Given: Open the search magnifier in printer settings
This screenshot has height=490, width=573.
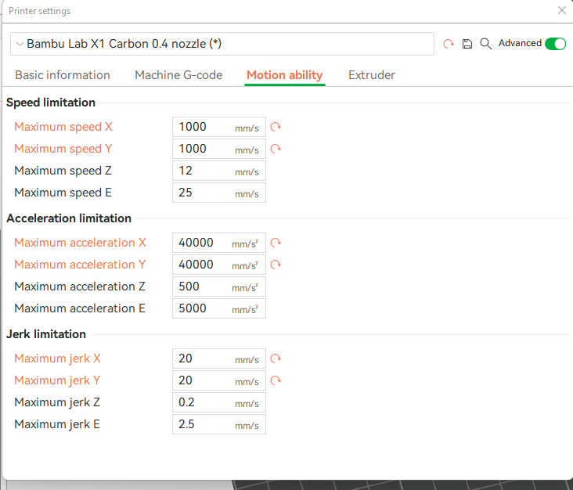Looking at the screenshot, I should pyautogui.click(x=486, y=44).
